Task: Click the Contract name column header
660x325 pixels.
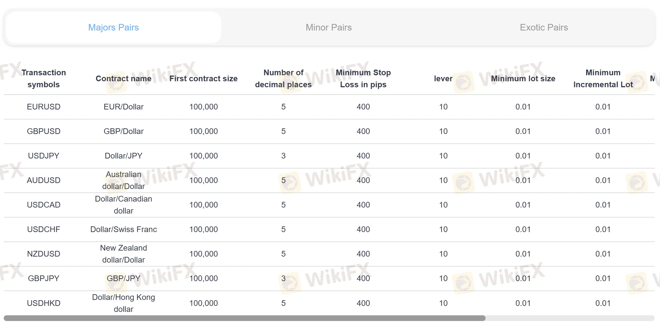Action: tap(124, 78)
